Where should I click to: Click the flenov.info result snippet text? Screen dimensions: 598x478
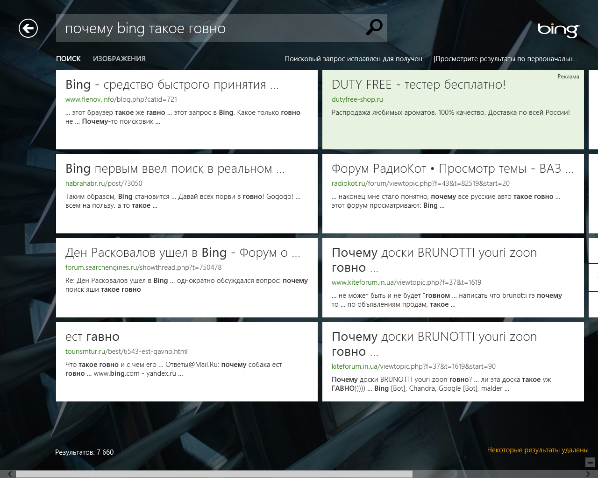[183, 117]
